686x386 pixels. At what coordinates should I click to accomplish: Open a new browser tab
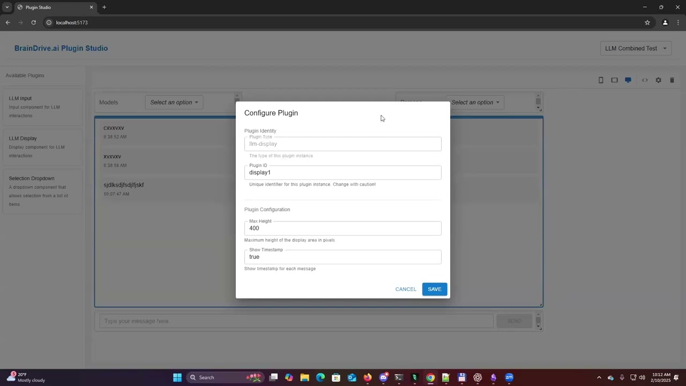point(104,8)
